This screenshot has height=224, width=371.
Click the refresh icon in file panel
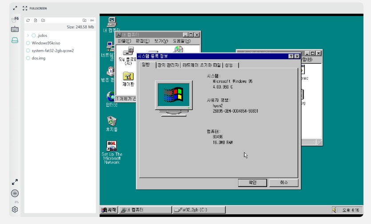[x=28, y=20]
